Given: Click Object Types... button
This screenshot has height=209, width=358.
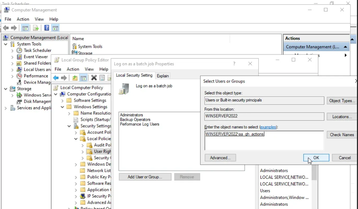Looking at the screenshot, I should 342,101.
